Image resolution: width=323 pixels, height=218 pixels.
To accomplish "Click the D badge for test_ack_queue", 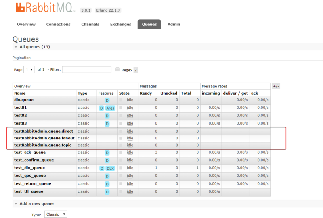I will point(107,153).
